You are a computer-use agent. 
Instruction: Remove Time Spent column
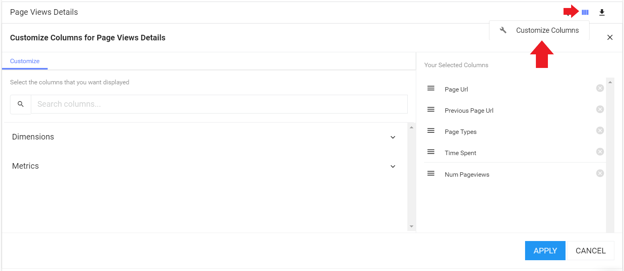point(600,152)
